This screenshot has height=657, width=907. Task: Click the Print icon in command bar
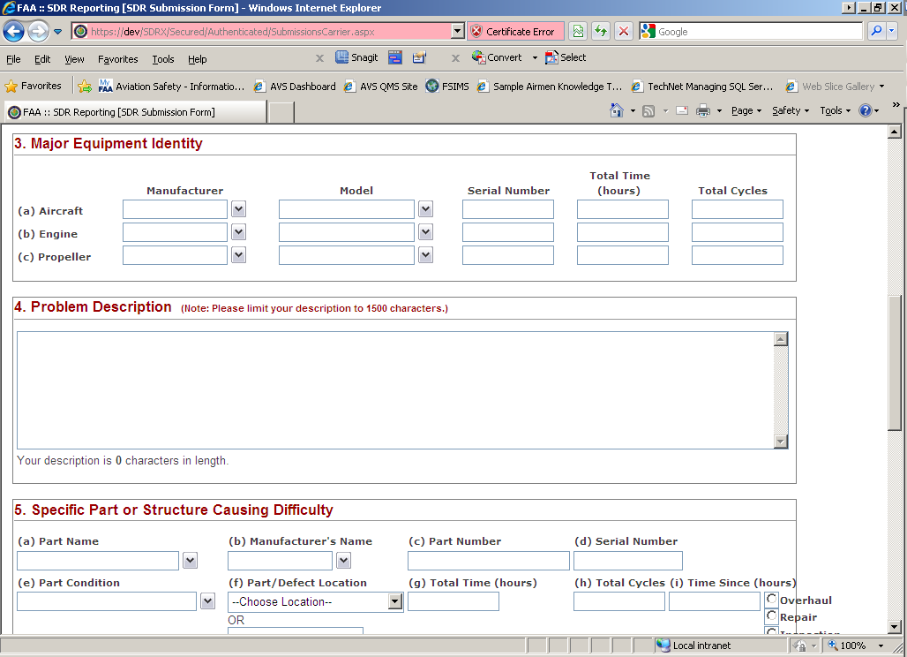[x=703, y=110]
